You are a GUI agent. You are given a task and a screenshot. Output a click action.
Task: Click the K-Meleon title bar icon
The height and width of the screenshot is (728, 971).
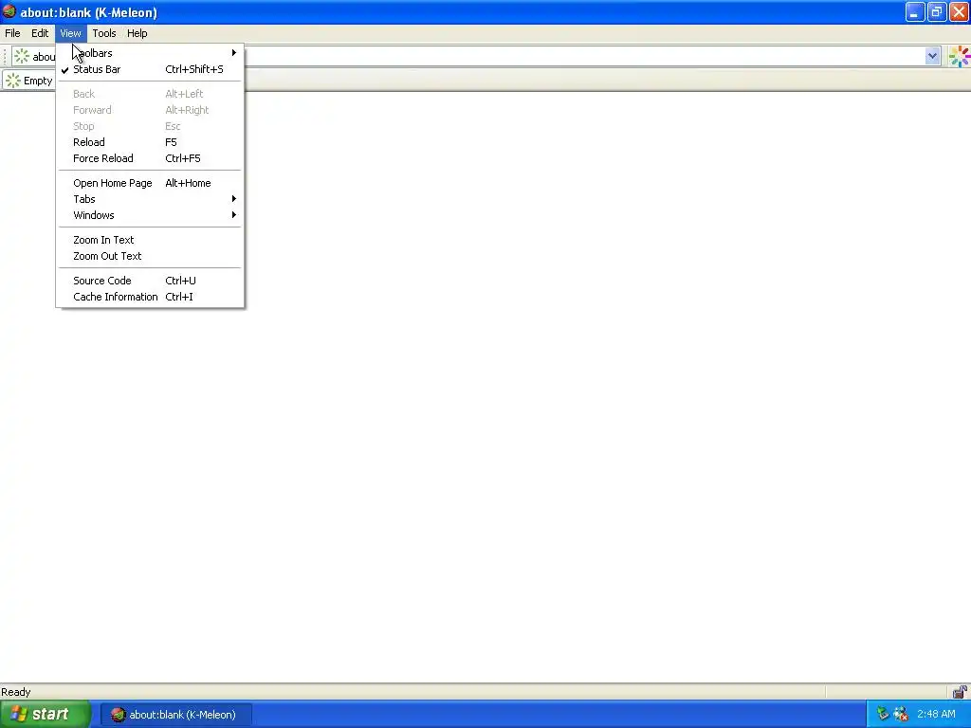pyautogui.click(x=9, y=11)
